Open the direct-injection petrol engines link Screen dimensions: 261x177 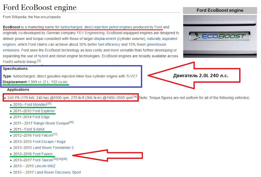[108, 27]
